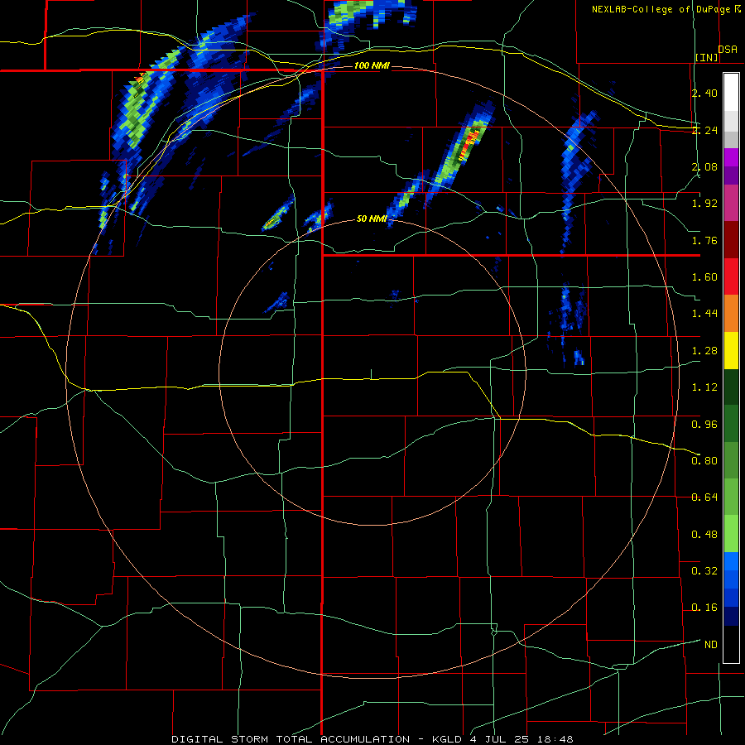Select the 2.24 legend value
Viewport: 745px width, 745px height.
tap(704, 130)
